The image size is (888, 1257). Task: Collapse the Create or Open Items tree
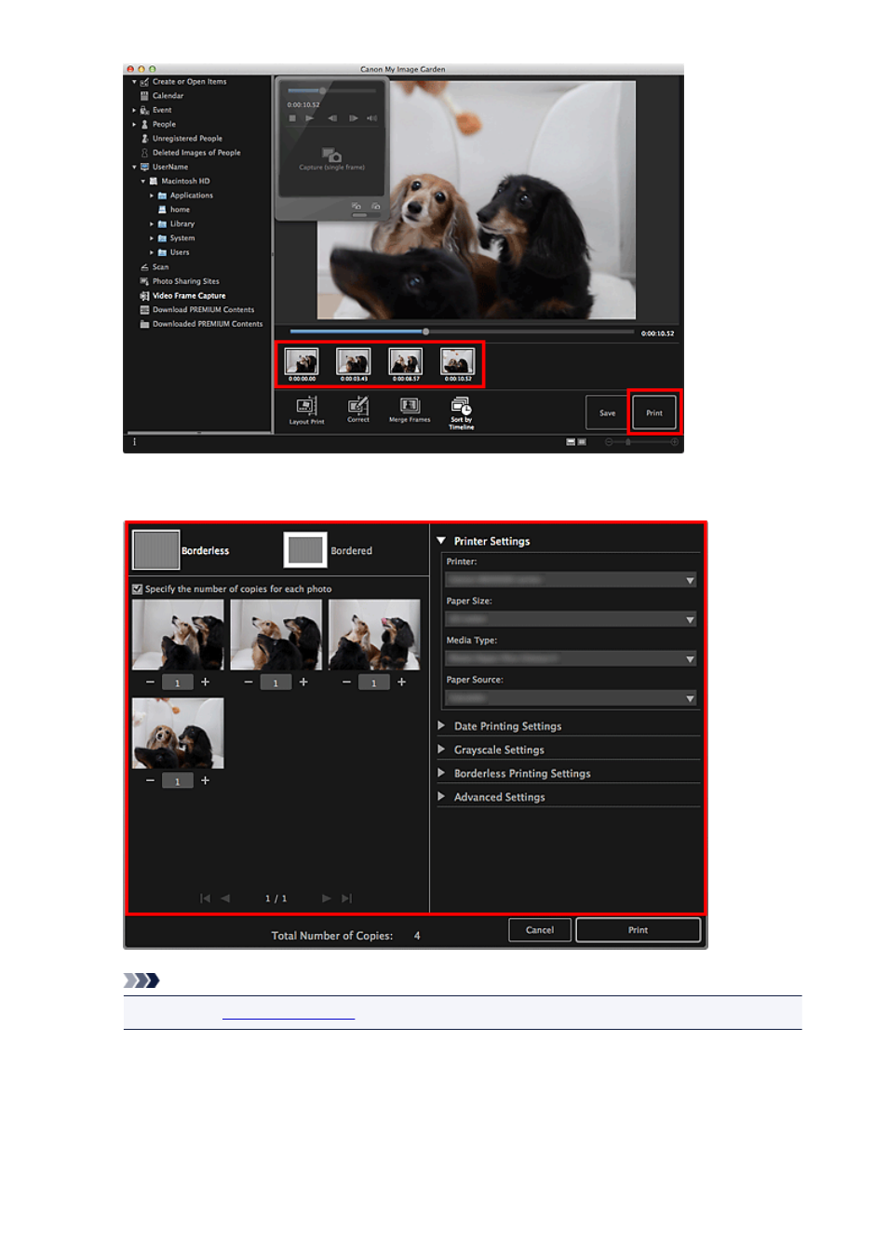pyautogui.click(x=134, y=82)
